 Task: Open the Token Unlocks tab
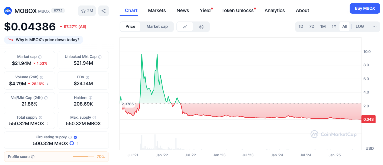coord(238,10)
